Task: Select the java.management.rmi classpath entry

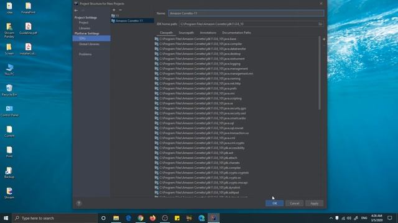Action: (x=204, y=74)
